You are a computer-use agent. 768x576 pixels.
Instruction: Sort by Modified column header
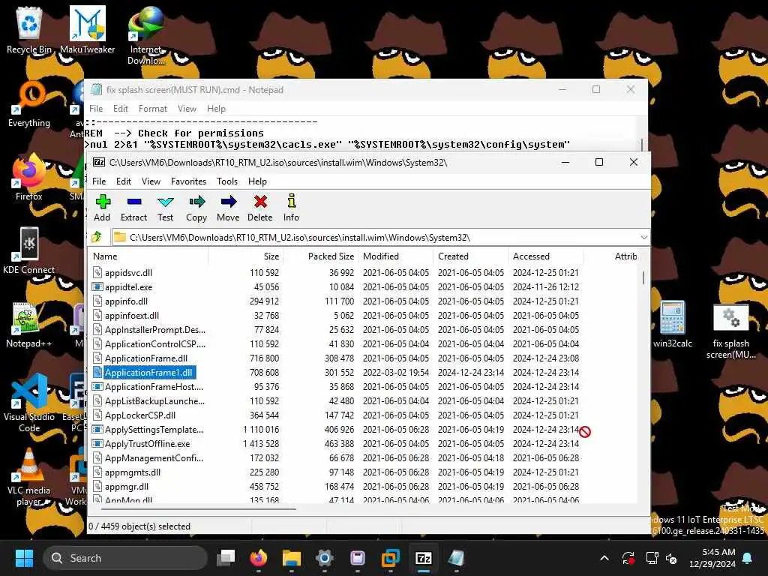(x=396, y=256)
